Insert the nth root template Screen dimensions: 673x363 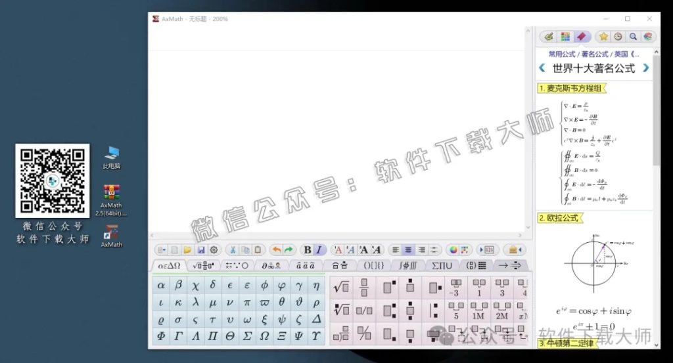[x=341, y=310]
